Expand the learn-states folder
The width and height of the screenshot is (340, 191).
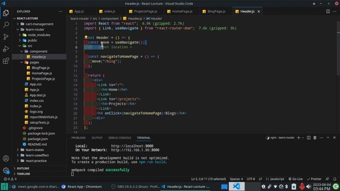click(x=39, y=150)
